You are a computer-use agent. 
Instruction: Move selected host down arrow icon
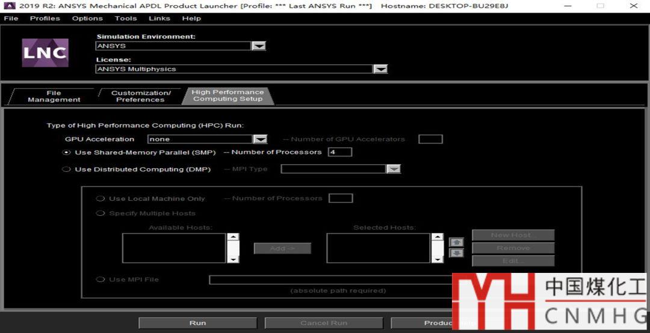456,253
